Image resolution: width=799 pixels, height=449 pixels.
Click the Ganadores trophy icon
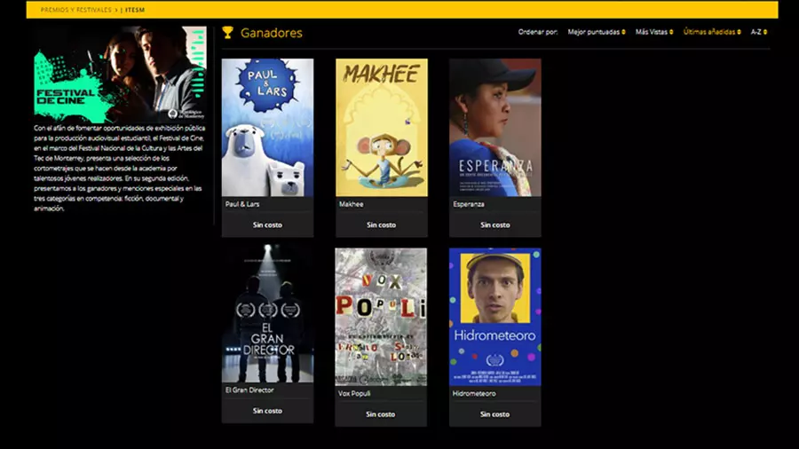[228, 33]
